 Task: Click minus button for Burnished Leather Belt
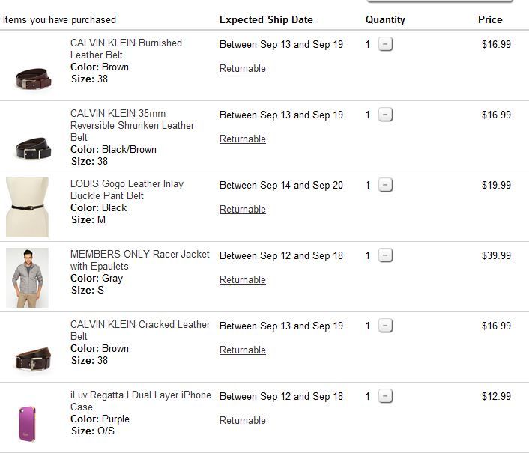(385, 45)
